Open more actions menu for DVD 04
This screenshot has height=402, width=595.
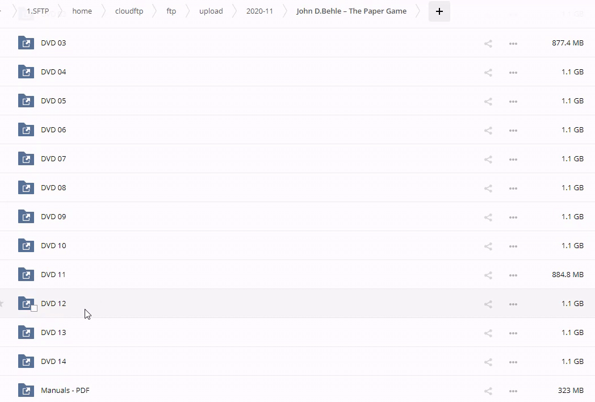pos(513,72)
